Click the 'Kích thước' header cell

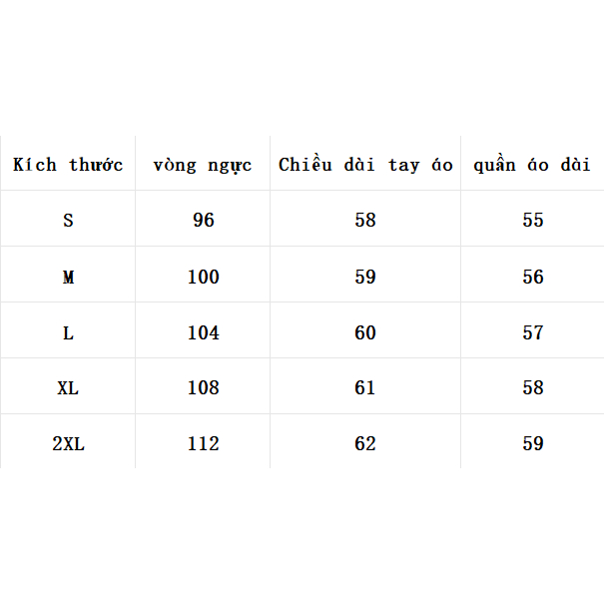pyautogui.click(x=68, y=165)
